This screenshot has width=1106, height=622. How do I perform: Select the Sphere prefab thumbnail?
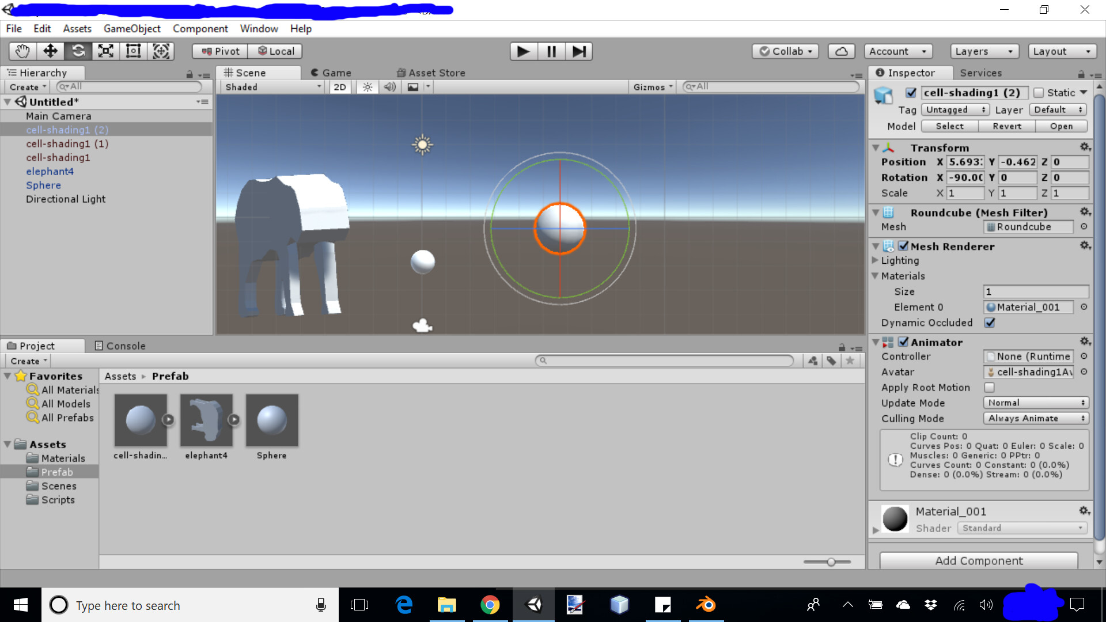click(x=272, y=420)
